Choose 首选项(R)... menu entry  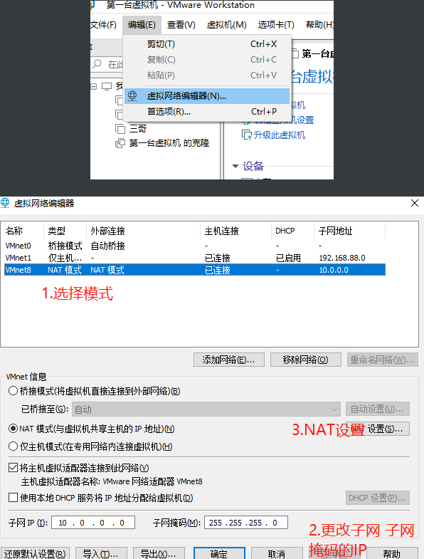(x=207, y=112)
